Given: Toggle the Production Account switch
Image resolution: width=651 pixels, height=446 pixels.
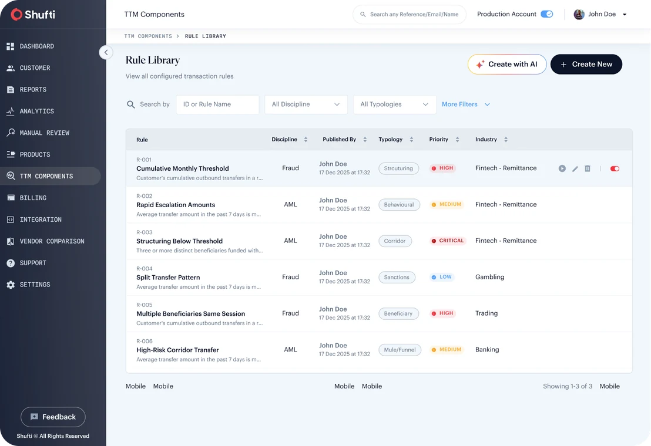Looking at the screenshot, I should coord(547,14).
